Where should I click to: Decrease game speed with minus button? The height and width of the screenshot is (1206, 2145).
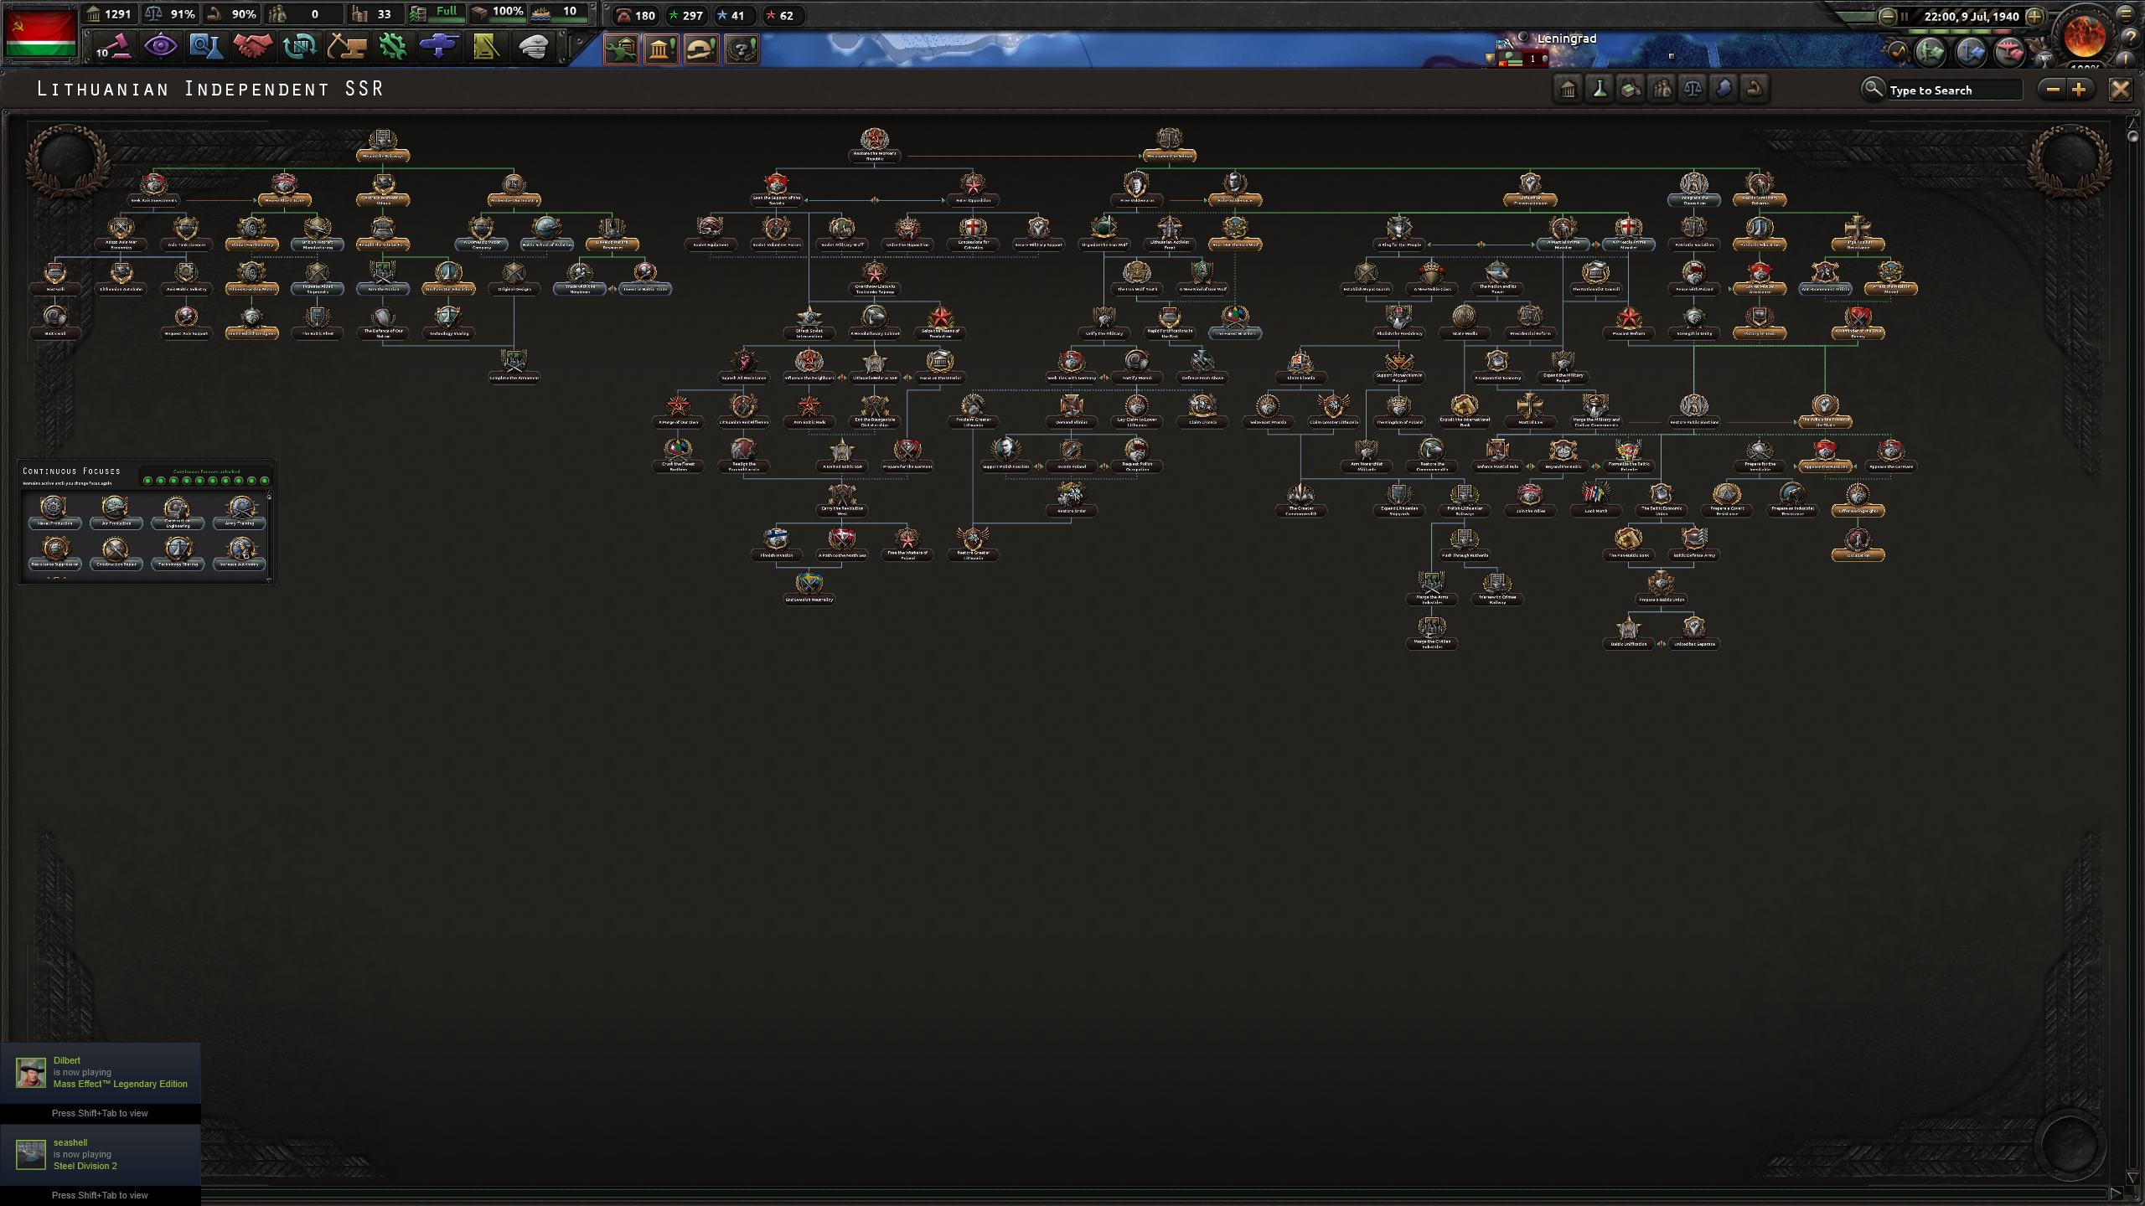tap(1887, 16)
